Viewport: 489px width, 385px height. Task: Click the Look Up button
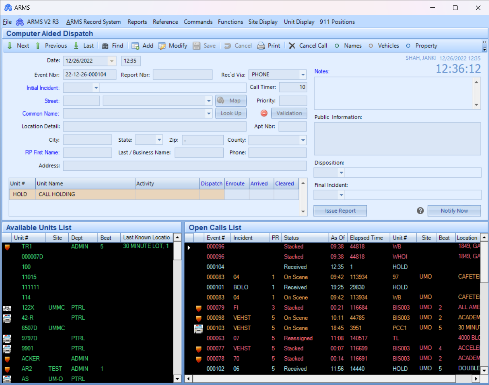[231, 113]
